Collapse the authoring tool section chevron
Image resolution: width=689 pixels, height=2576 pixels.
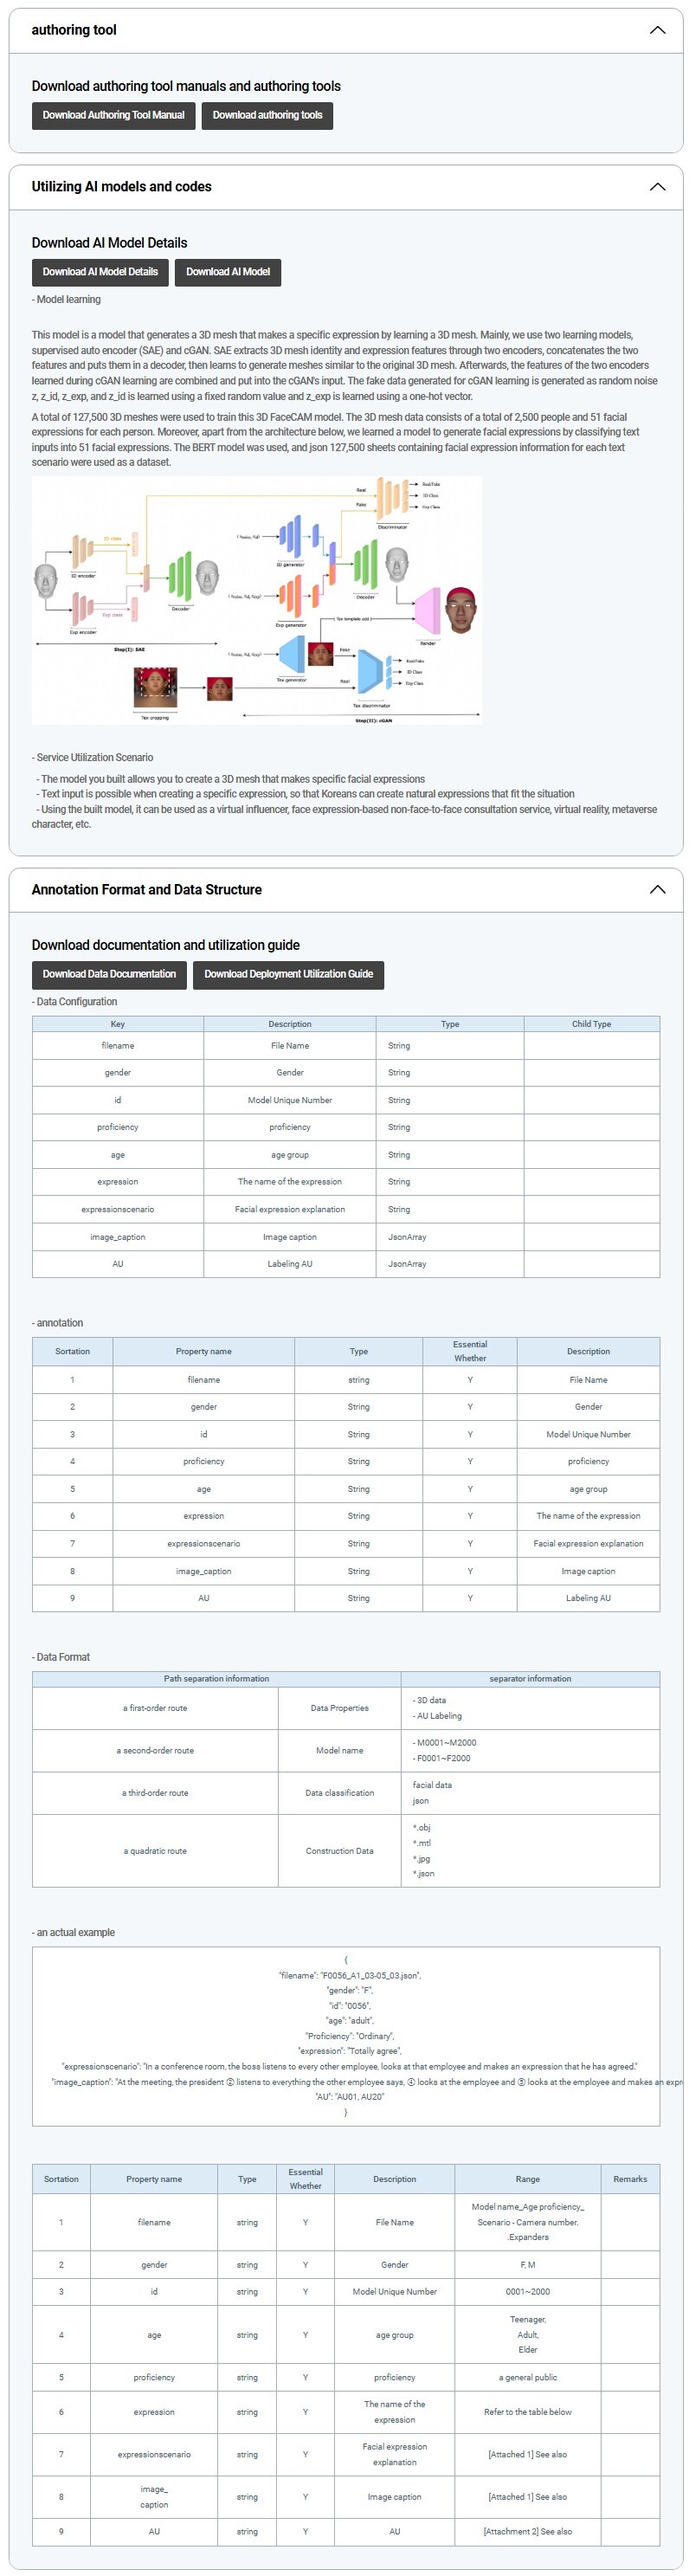(657, 30)
